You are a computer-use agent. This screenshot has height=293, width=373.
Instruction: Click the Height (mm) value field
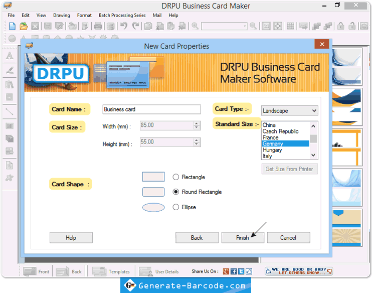(167, 142)
